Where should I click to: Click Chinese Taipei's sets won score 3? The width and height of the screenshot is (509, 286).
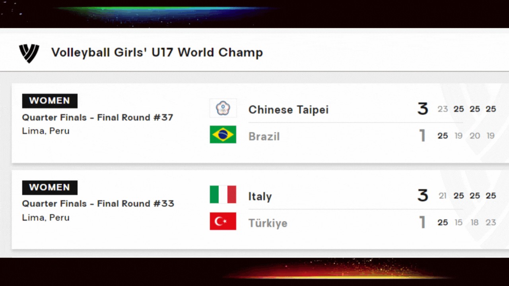coord(423,109)
